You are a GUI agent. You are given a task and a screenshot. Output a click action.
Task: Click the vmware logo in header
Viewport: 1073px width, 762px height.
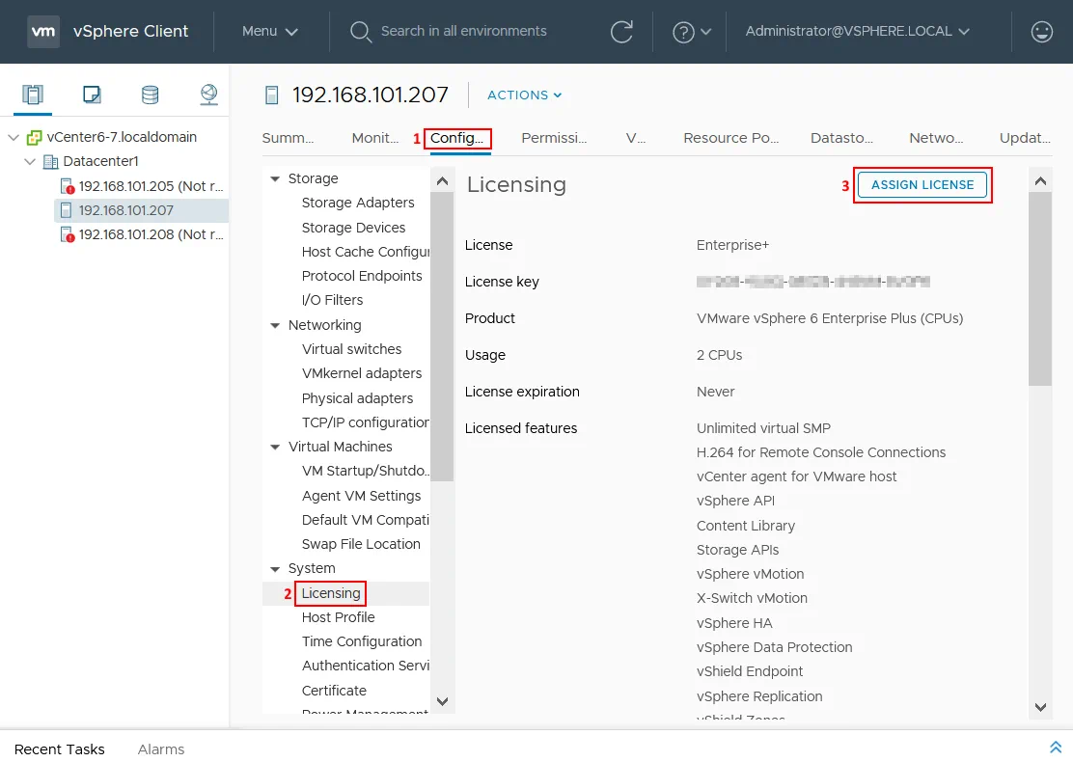point(43,32)
